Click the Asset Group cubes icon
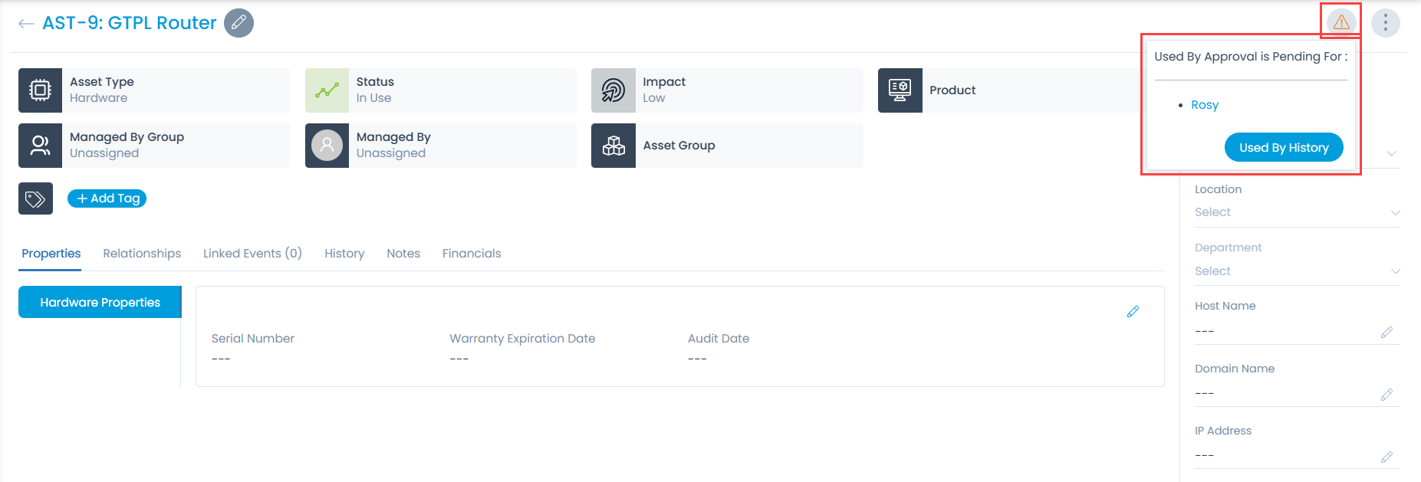 click(613, 146)
